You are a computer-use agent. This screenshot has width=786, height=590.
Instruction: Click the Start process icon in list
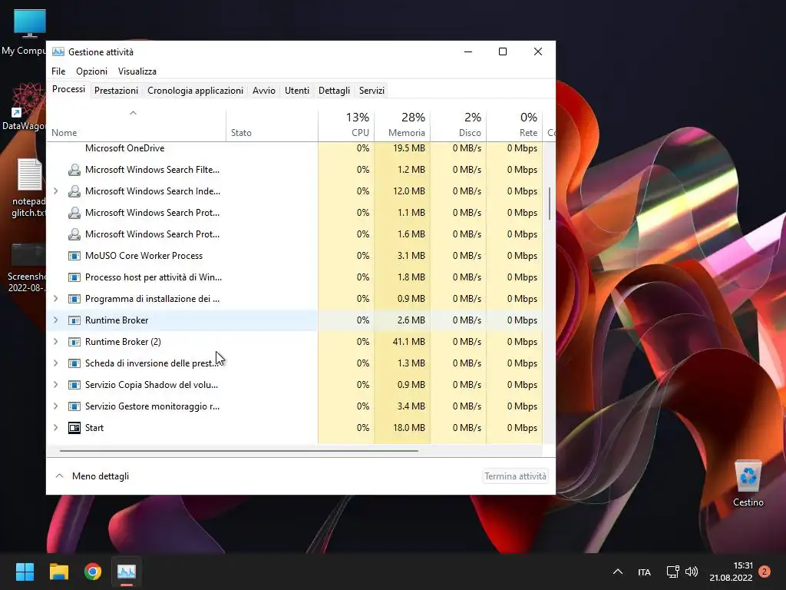click(x=74, y=428)
